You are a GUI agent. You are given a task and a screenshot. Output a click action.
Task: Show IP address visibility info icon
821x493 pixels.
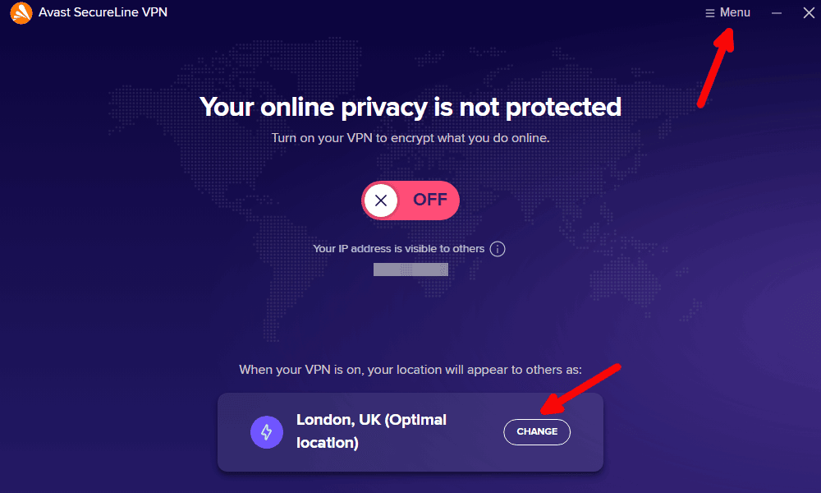(x=497, y=249)
